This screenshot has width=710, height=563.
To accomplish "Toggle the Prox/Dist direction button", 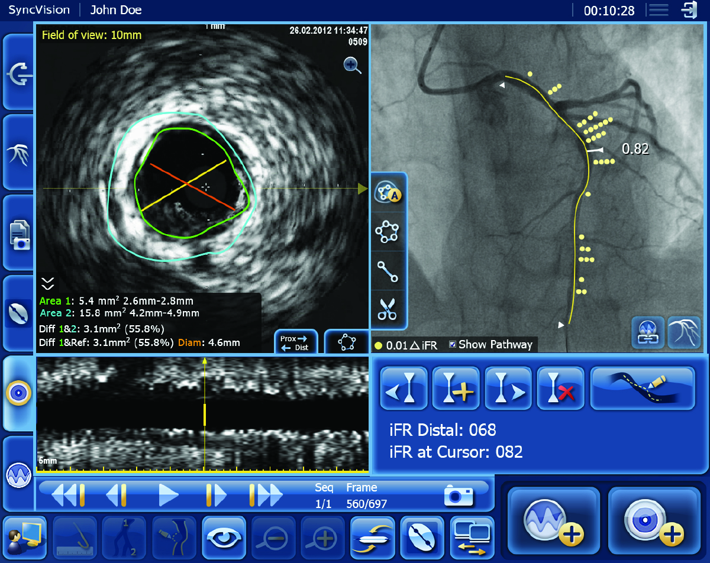I will (294, 343).
